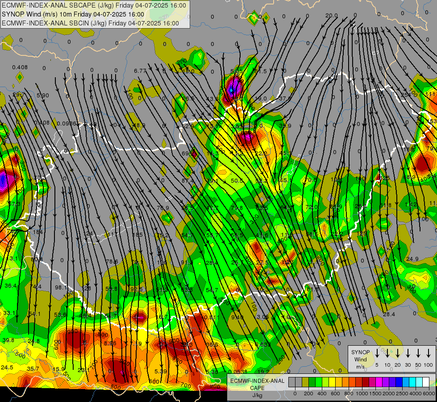The height and width of the screenshot is (402, 437).
Task: Click the 22.2 value near red maximum
Action: 262,154
